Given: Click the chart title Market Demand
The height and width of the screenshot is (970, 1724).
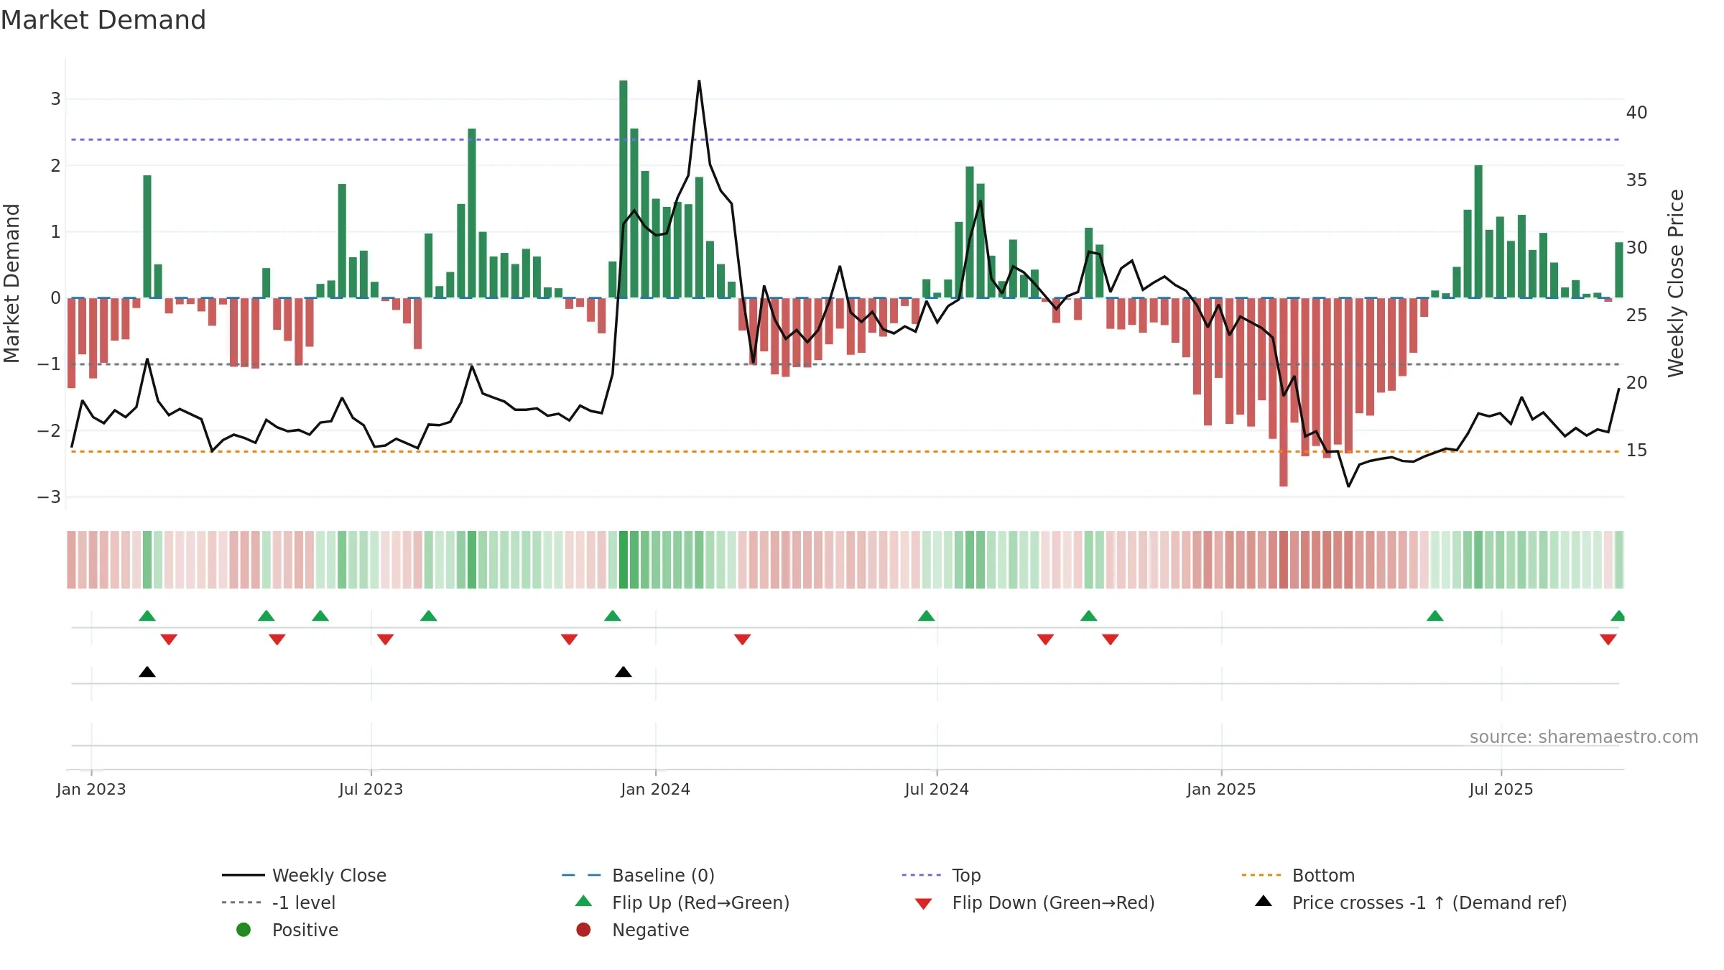Looking at the screenshot, I should (103, 20).
